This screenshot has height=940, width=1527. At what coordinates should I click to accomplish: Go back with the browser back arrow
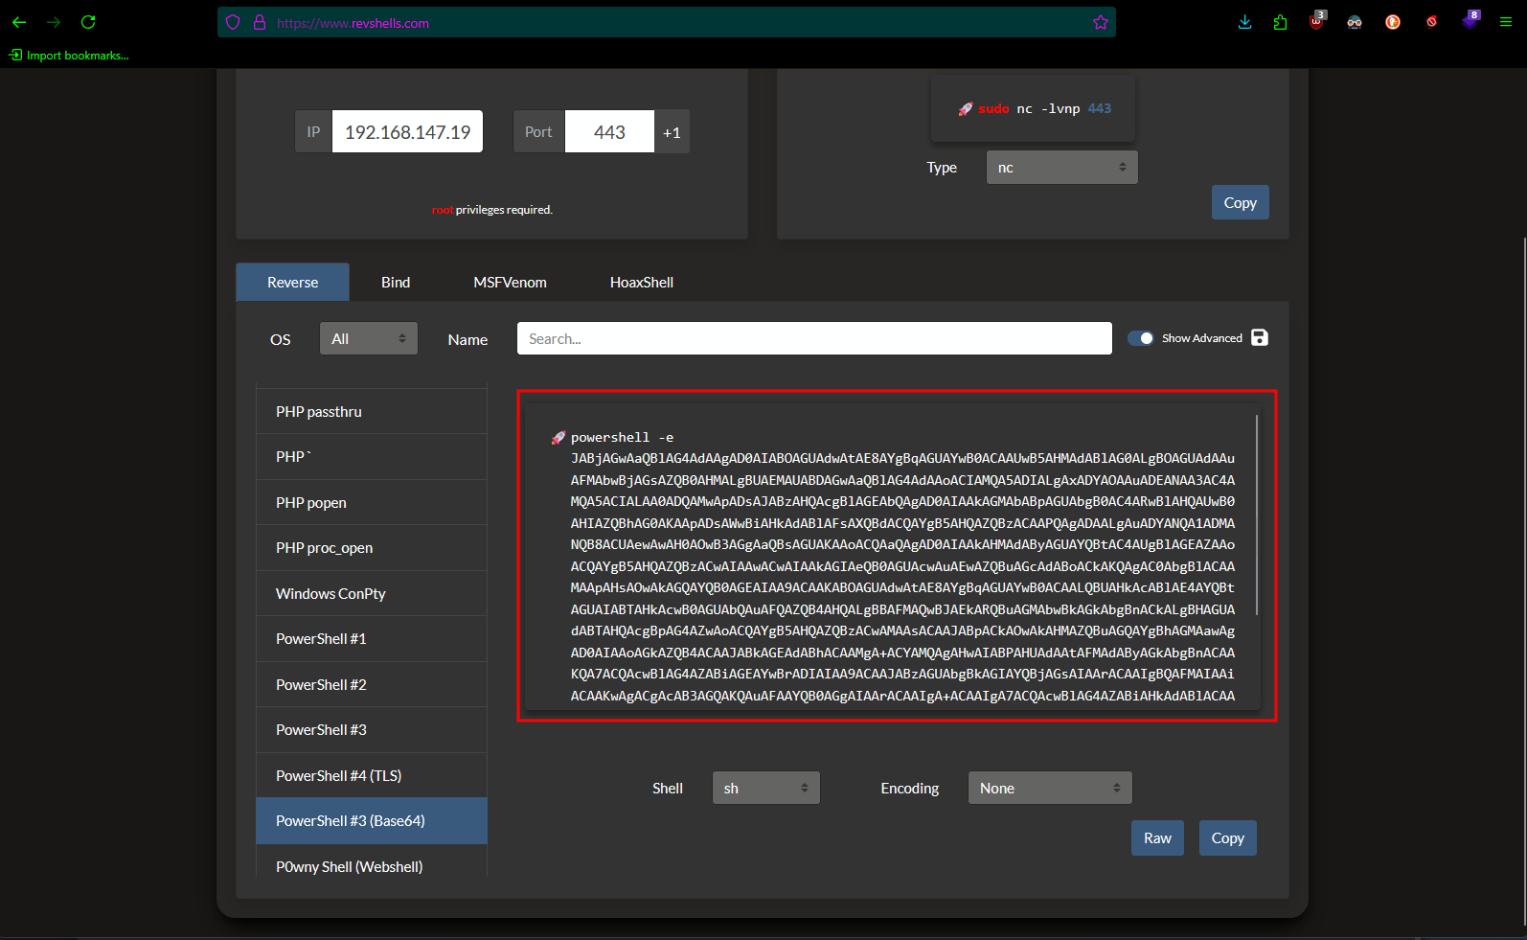[x=19, y=22]
